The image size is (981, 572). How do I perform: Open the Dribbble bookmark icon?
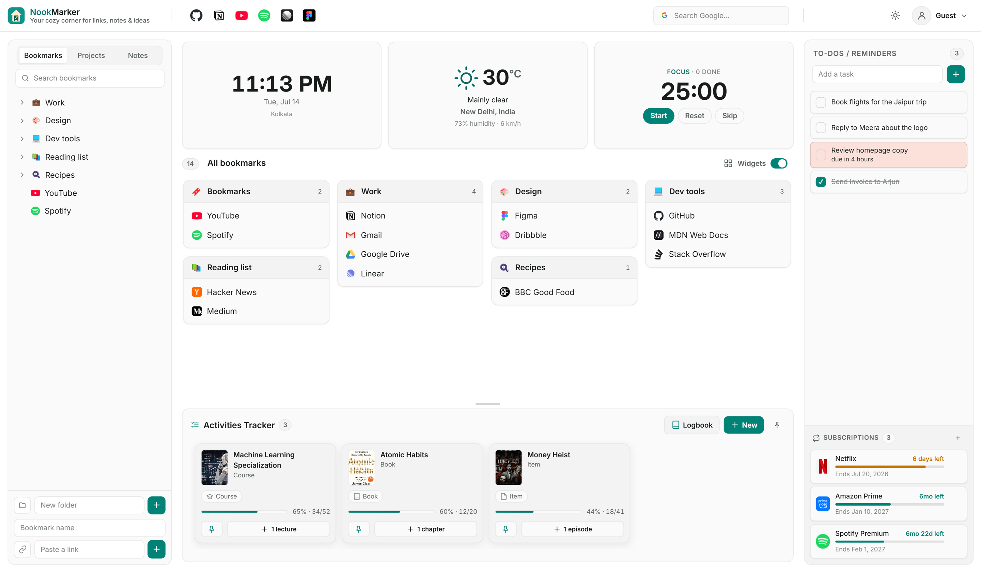(x=504, y=235)
